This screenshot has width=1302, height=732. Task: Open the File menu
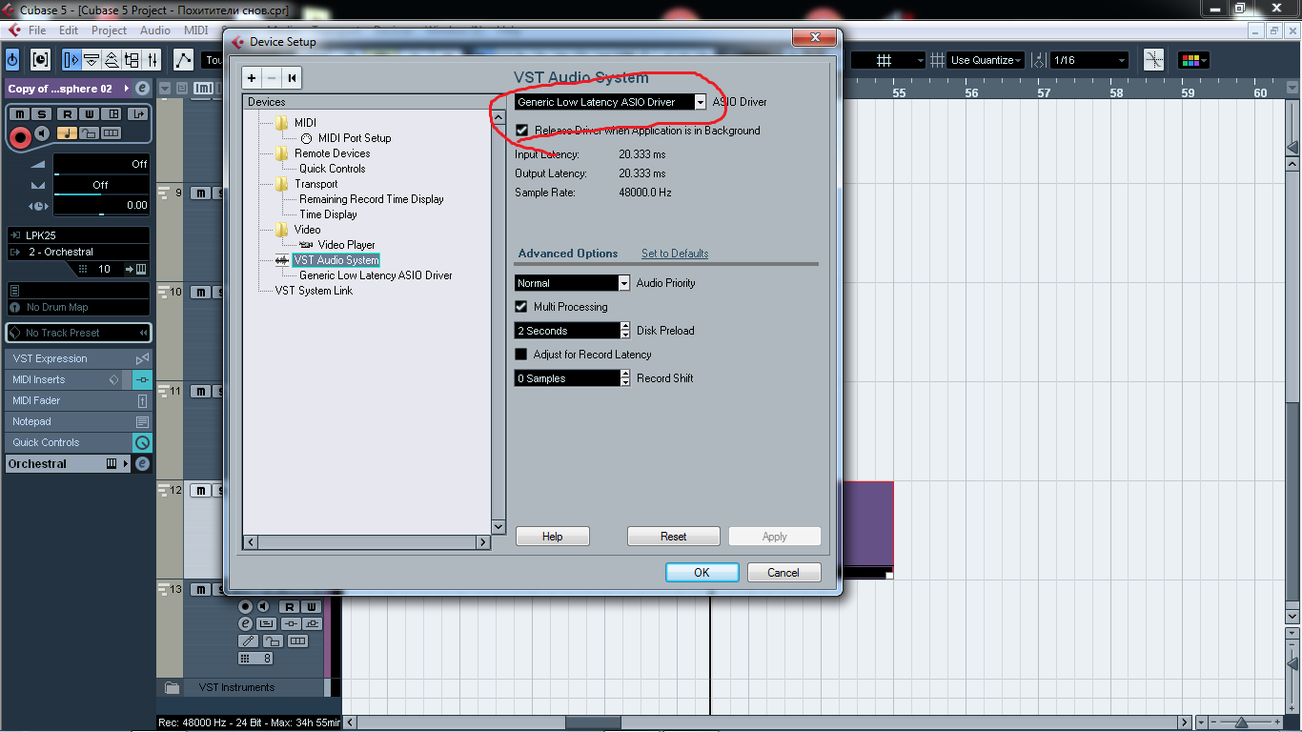click(x=37, y=30)
